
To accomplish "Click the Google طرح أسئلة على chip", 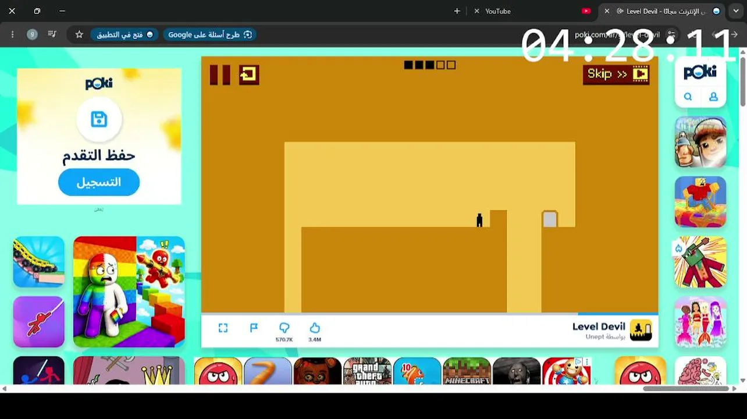I will pos(210,34).
